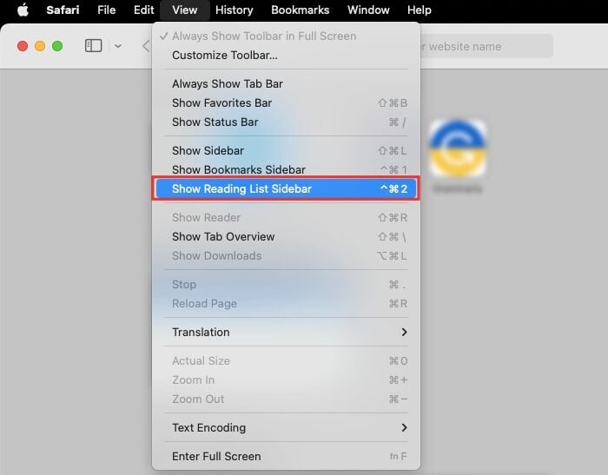The width and height of the screenshot is (608, 475).
Task: Open the File menu
Action: tap(107, 10)
